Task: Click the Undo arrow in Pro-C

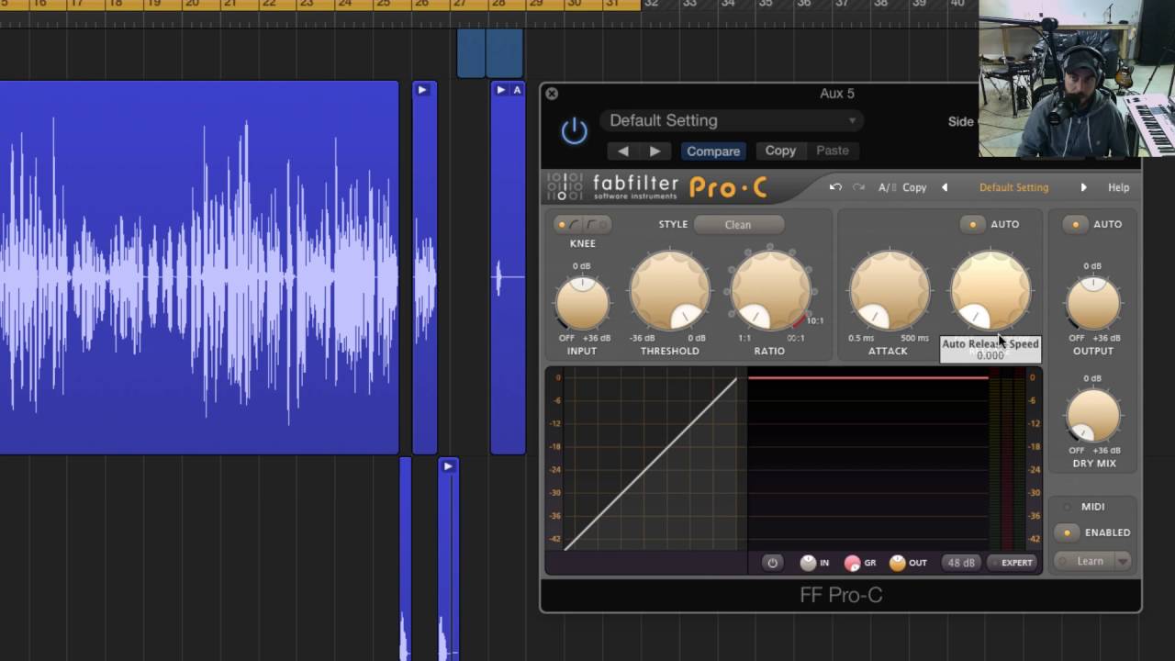Action: point(835,187)
